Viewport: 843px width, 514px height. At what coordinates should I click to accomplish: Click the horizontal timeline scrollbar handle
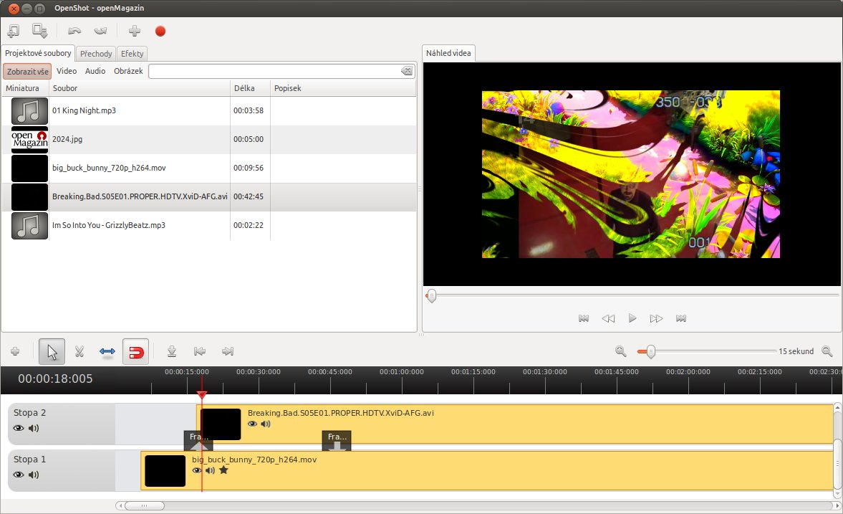point(145,505)
